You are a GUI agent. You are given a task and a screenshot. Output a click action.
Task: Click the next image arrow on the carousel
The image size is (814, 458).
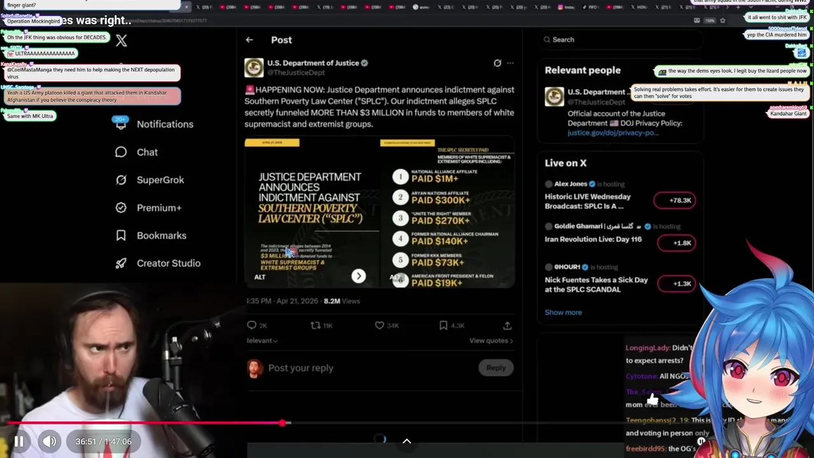359,276
